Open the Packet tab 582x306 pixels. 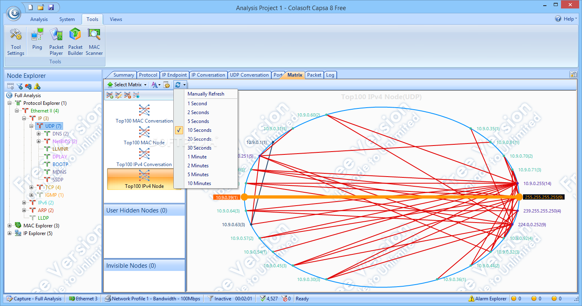click(314, 75)
